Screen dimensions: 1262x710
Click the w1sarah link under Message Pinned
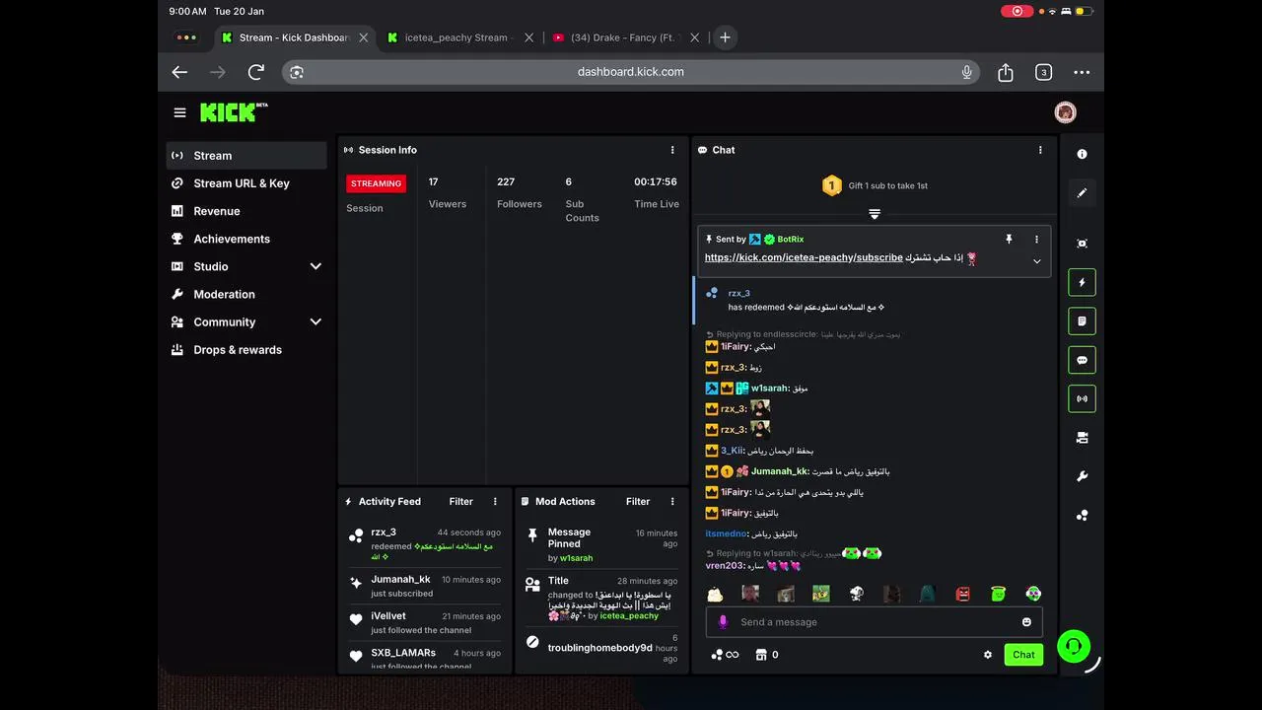point(577,558)
